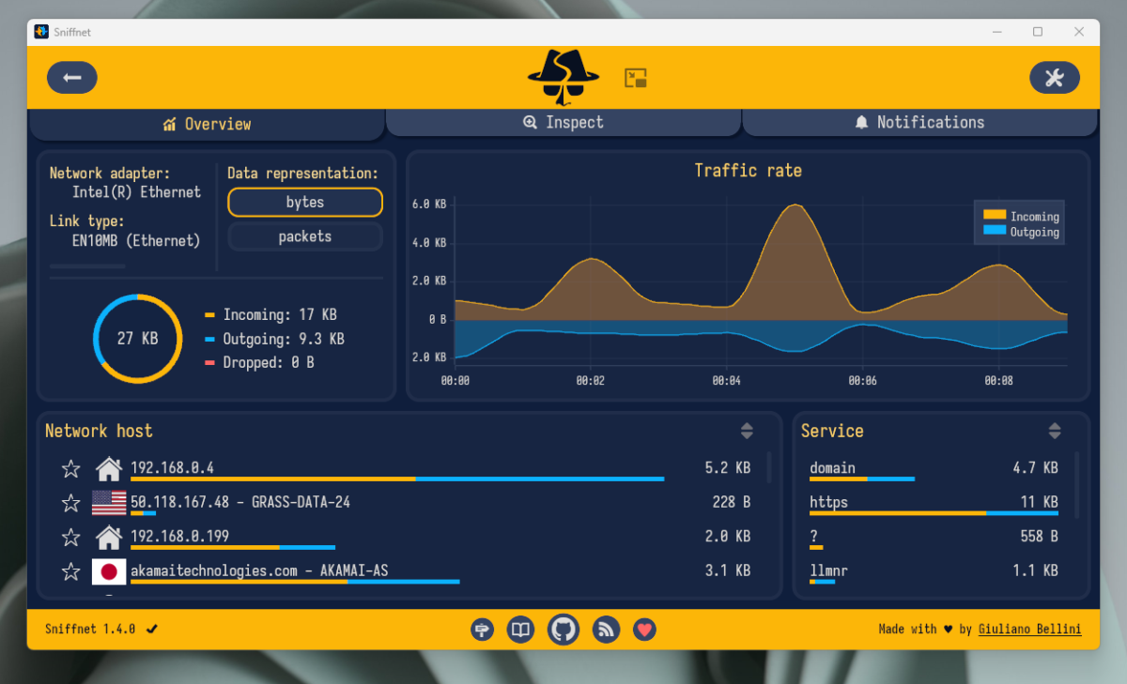Open Giuliano Bellini author link

1029,629
